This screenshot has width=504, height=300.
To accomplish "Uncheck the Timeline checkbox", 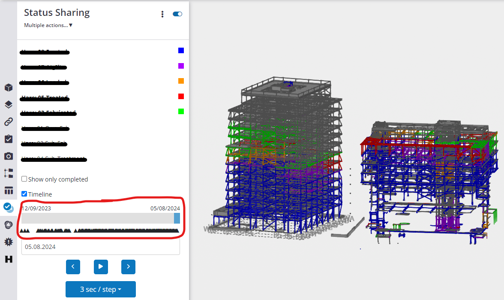I will 24,194.
